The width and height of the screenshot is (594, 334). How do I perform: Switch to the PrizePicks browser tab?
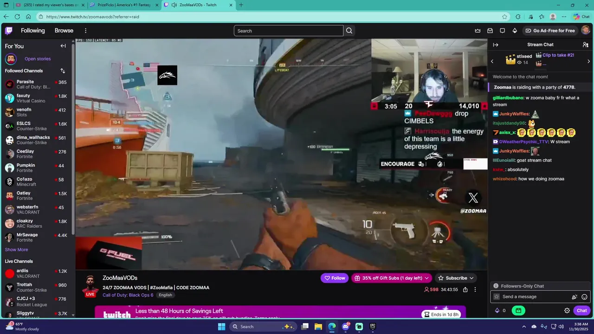(x=124, y=5)
